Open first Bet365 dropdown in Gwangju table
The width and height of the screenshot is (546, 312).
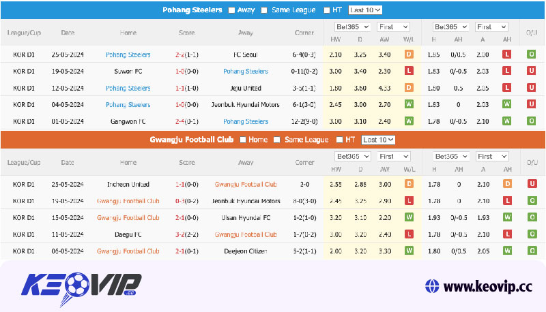[x=353, y=157]
